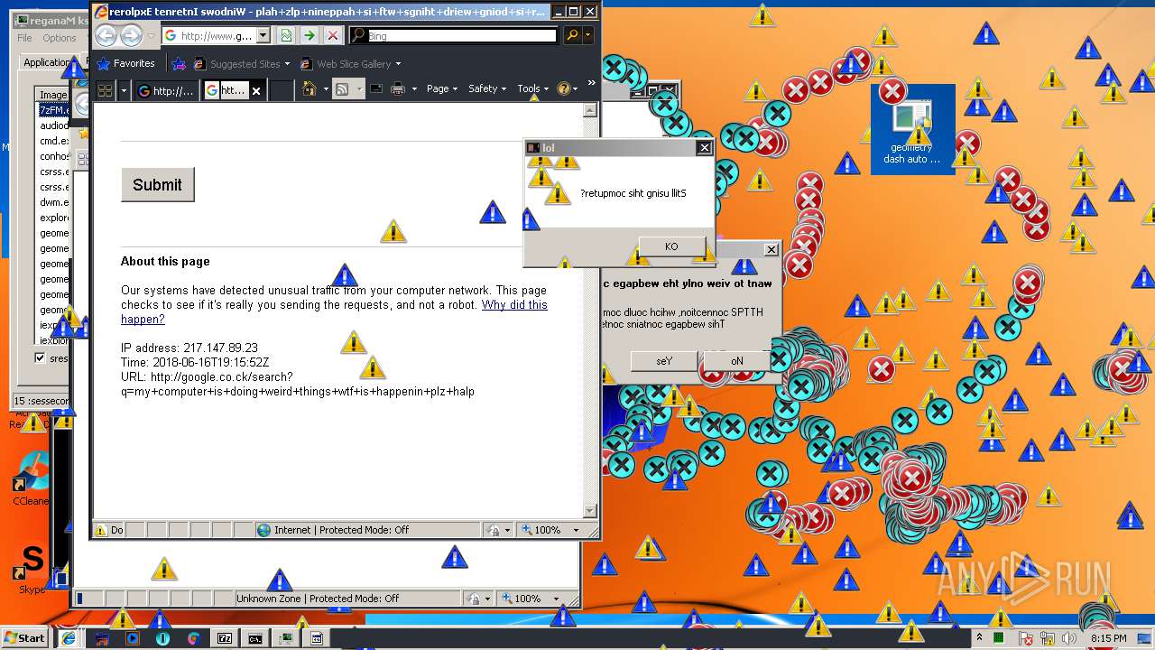
Task: Click the page scrollbar up arrow
Action: coord(590,111)
